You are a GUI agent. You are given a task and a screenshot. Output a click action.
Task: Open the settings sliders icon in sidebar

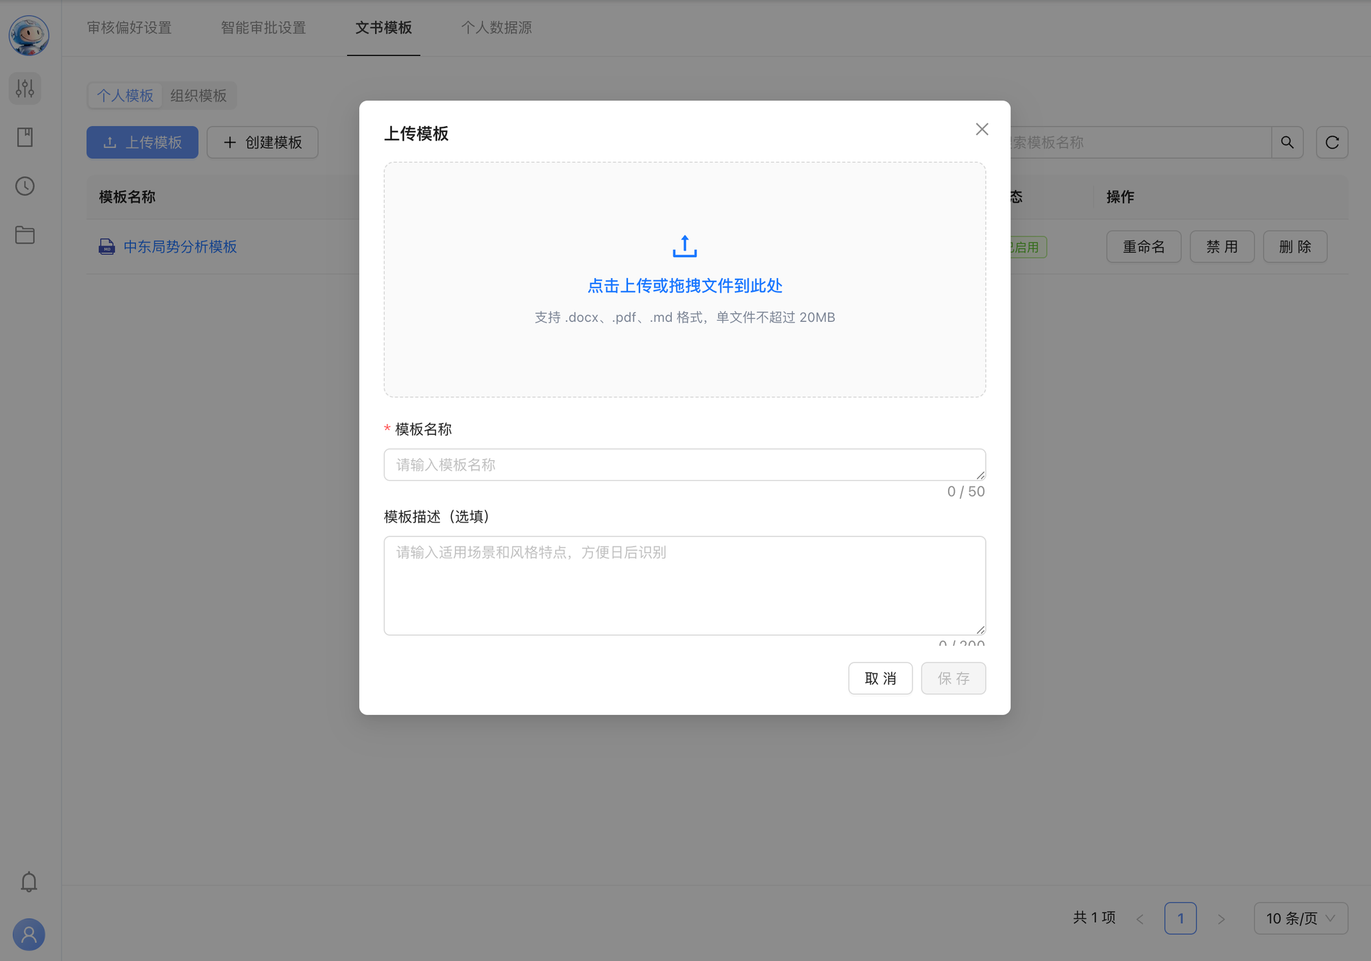coord(25,88)
